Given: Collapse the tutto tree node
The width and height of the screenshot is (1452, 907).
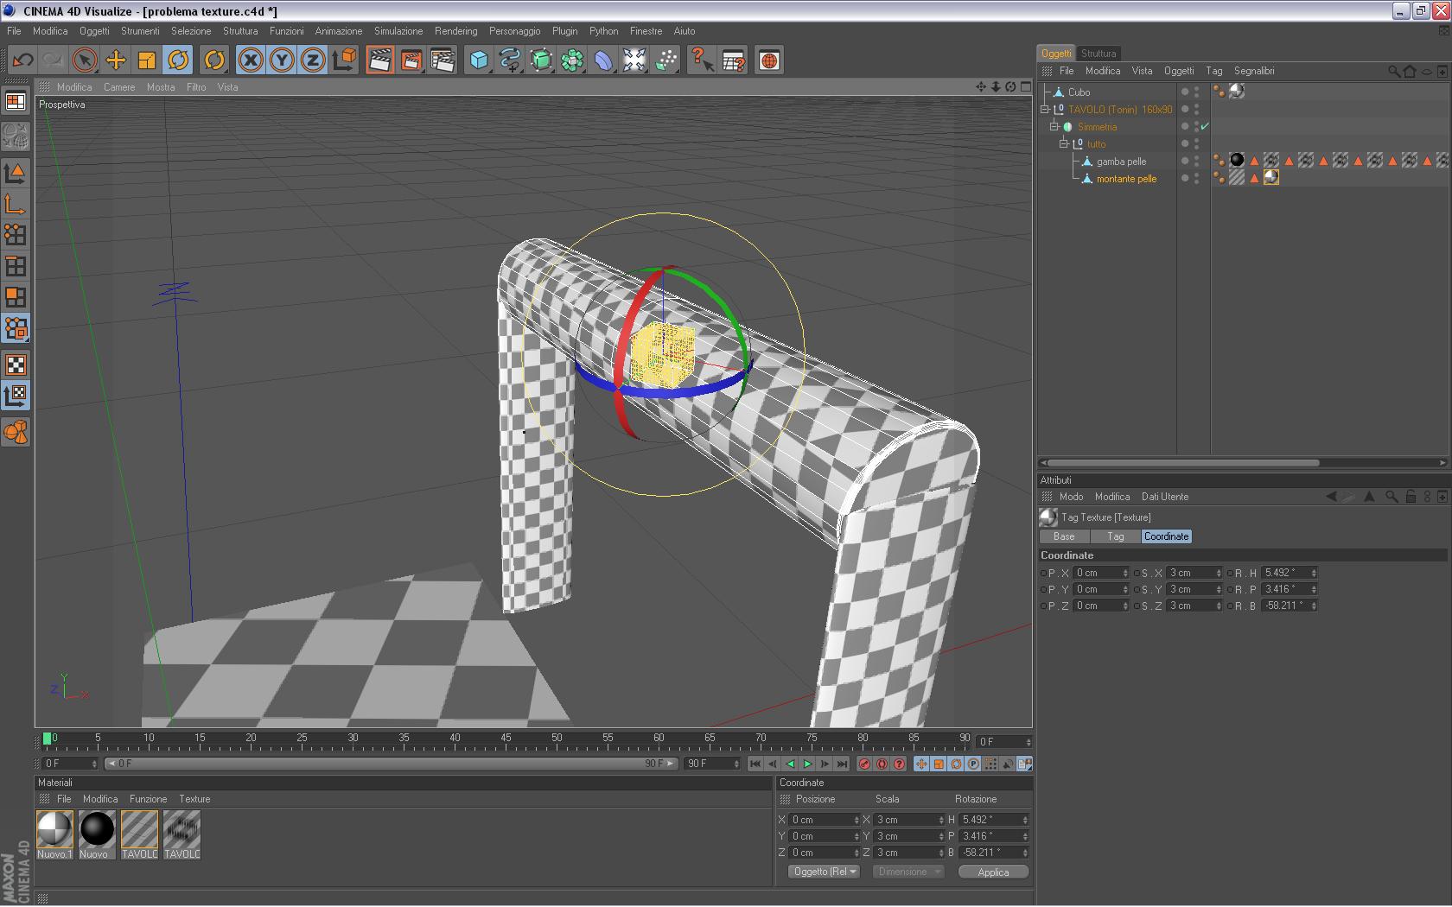Looking at the screenshot, I should [1064, 144].
